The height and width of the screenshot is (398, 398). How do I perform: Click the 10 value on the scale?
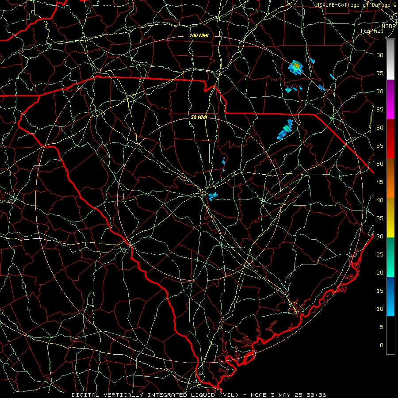coord(380,309)
